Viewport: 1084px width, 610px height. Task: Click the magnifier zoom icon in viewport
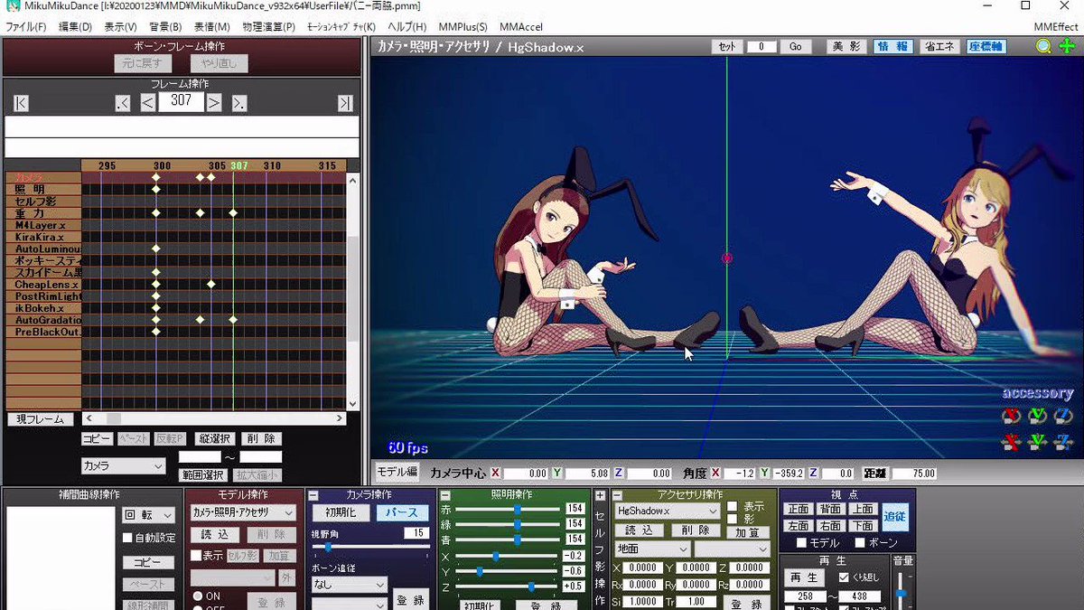1043,46
